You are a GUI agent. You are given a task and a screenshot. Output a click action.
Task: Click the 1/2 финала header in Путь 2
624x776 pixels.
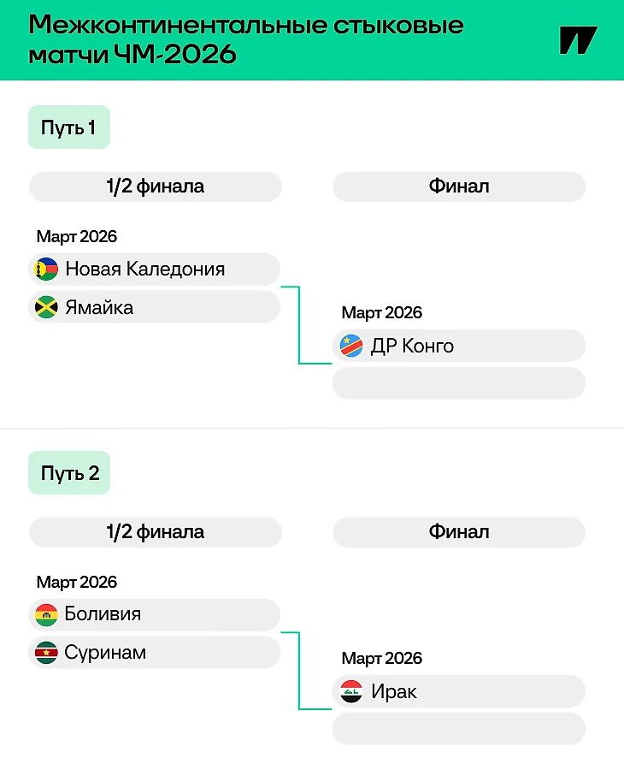click(x=156, y=532)
